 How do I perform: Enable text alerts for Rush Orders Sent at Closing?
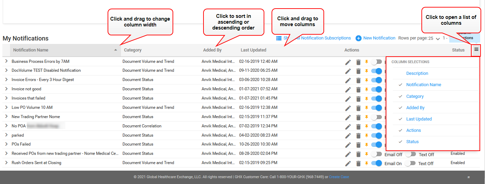[x=410, y=163]
